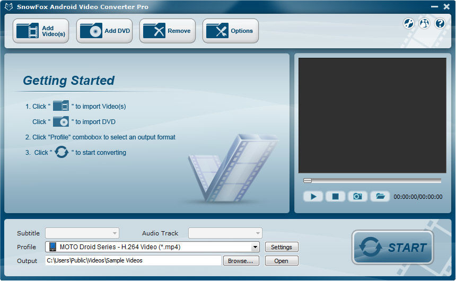The image size is (456, 281).
Task: Click the MOTO Droid Series profile entry
Action: 120,247
